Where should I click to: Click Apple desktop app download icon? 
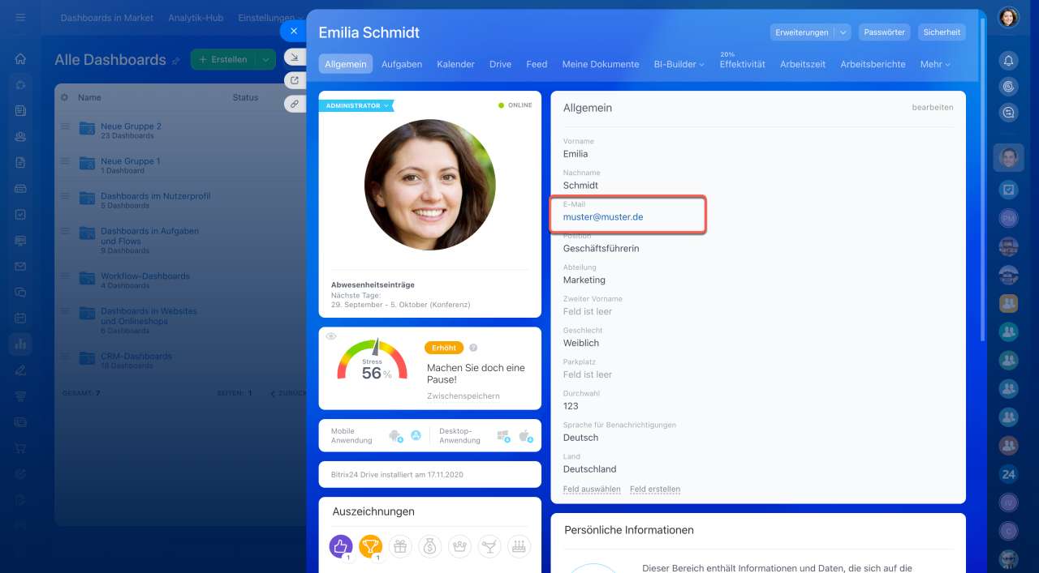[x=524, y=436]
